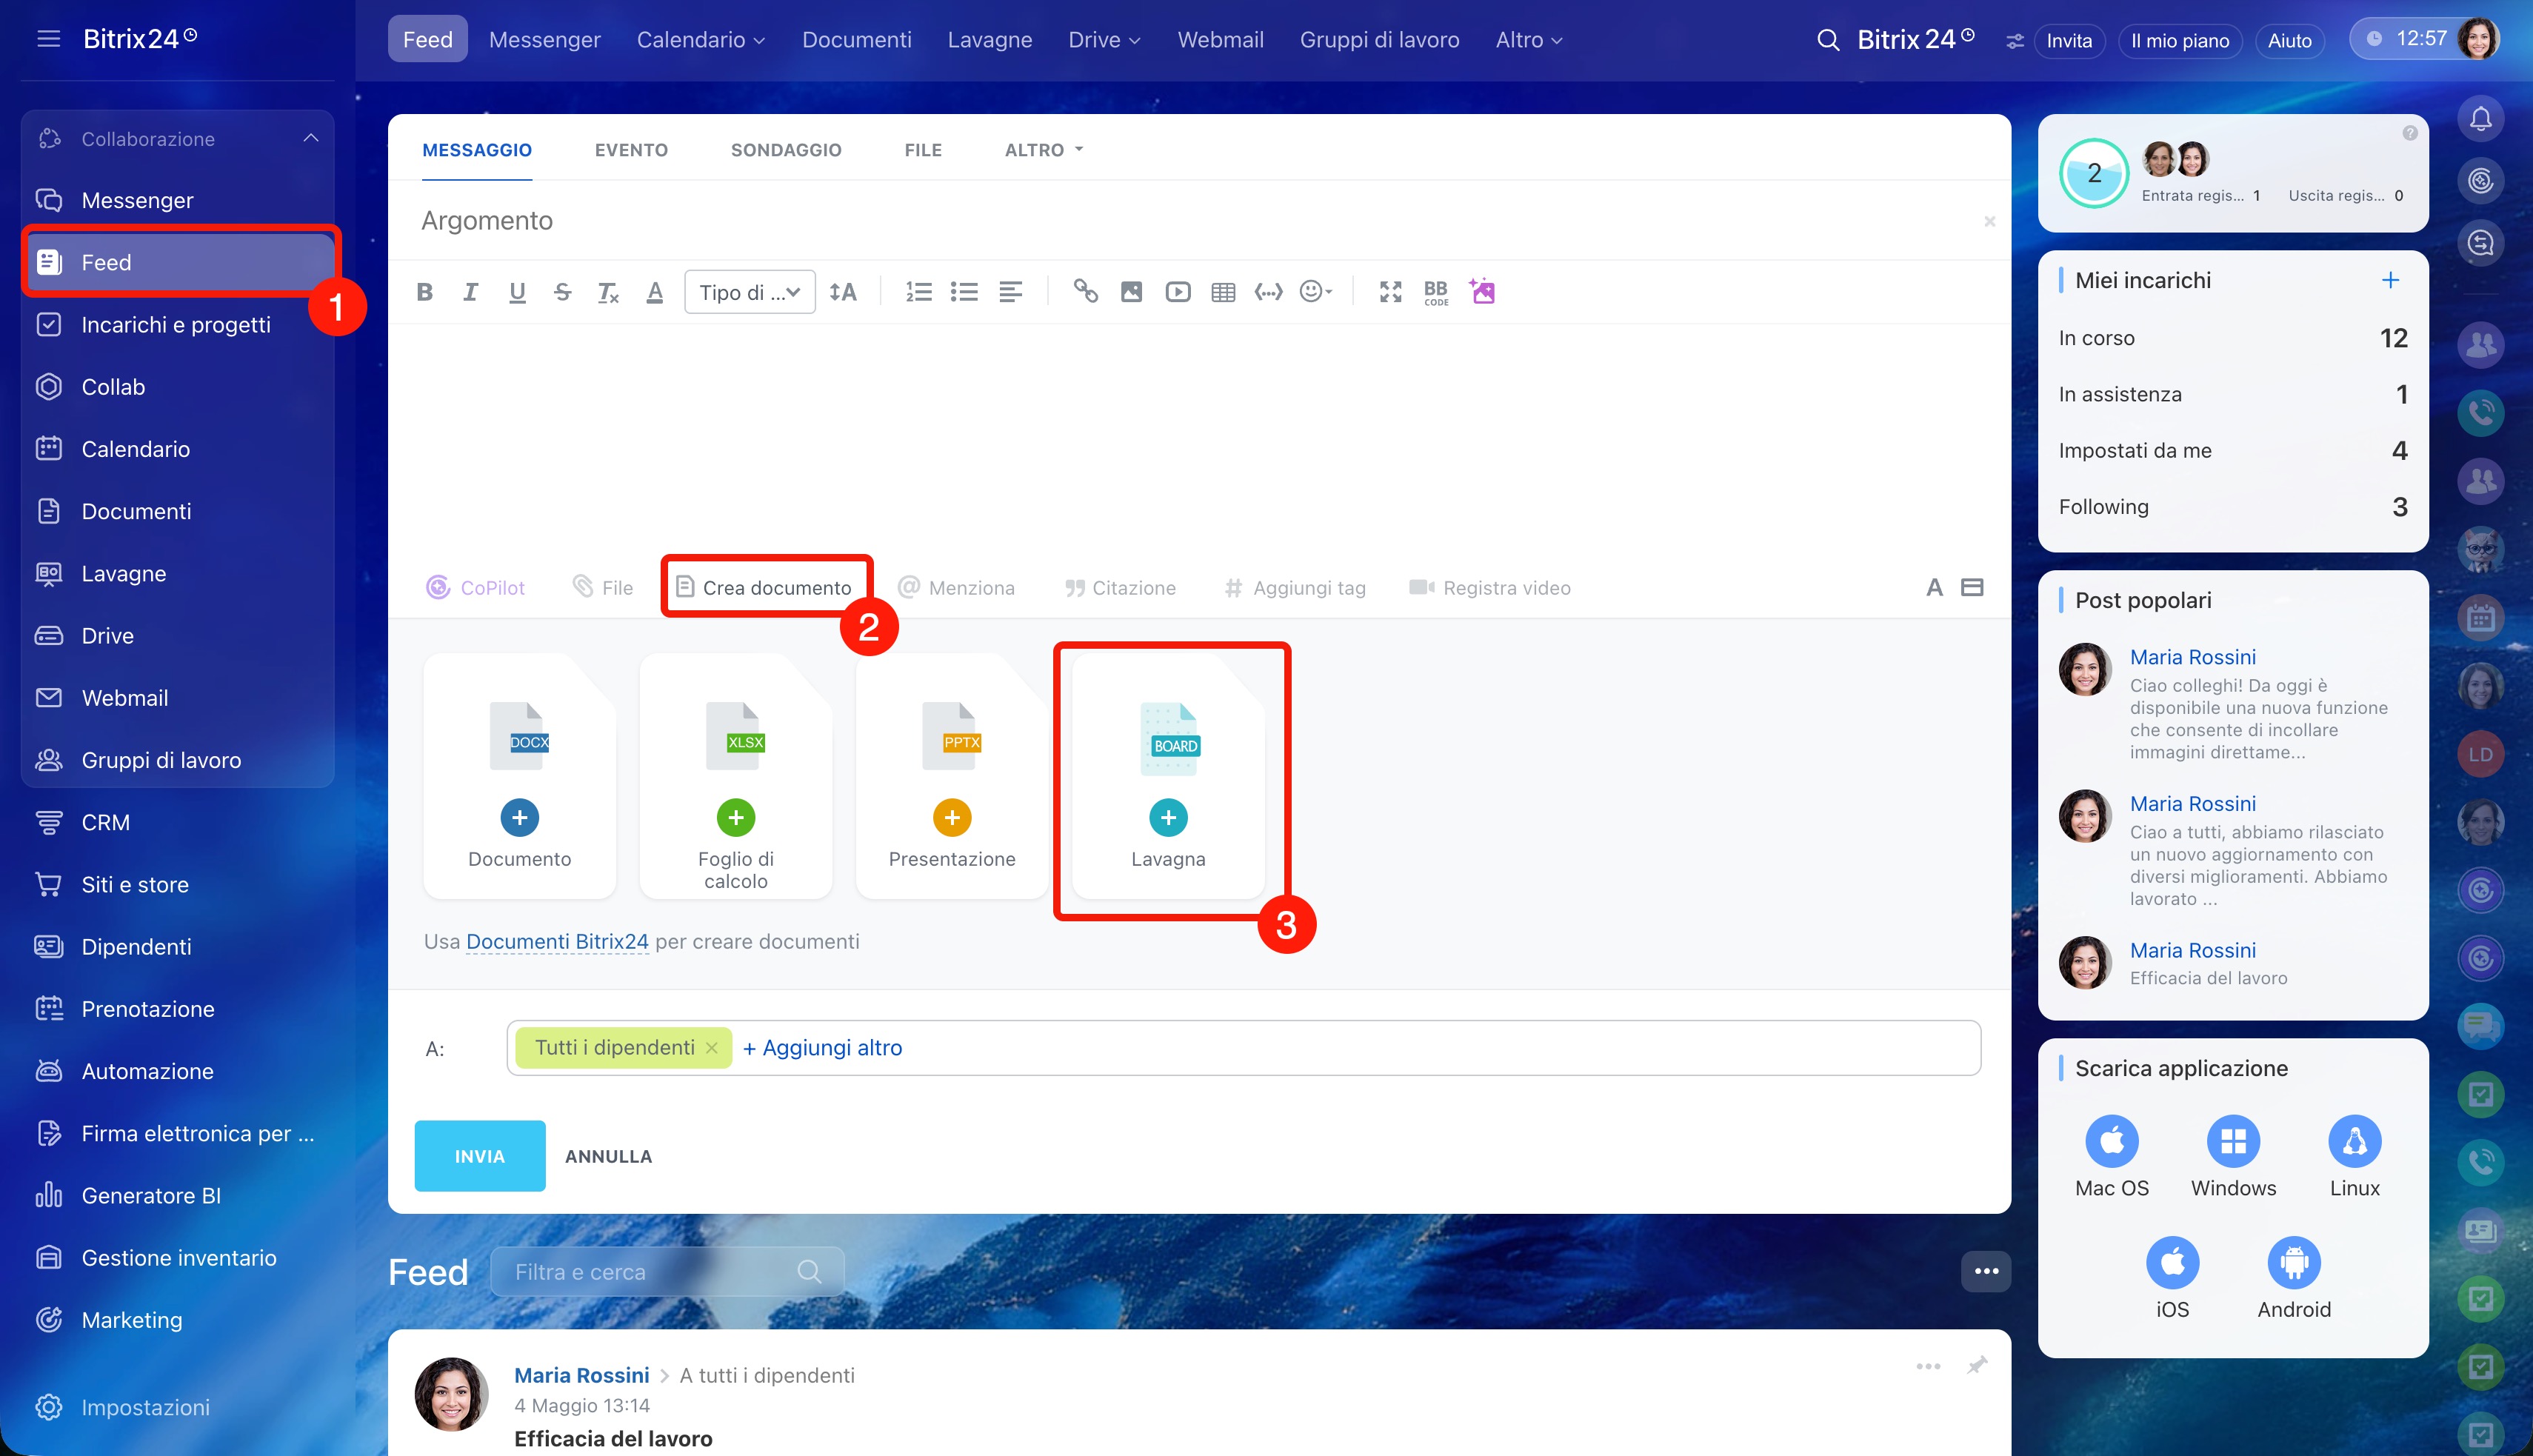This screenshot has height=1456, width=2533.
Task: Click Registra video
Action: 1490,588
